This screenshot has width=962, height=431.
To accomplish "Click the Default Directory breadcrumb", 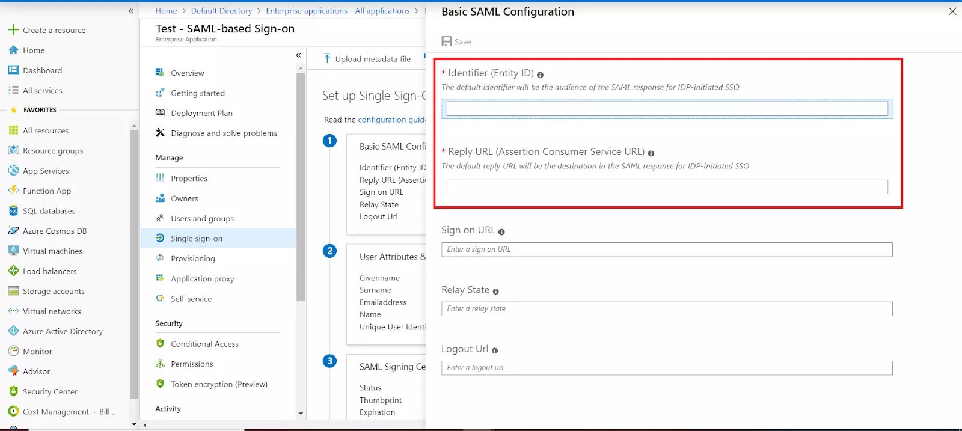I will pyautogui.click(x=221, y=11).
